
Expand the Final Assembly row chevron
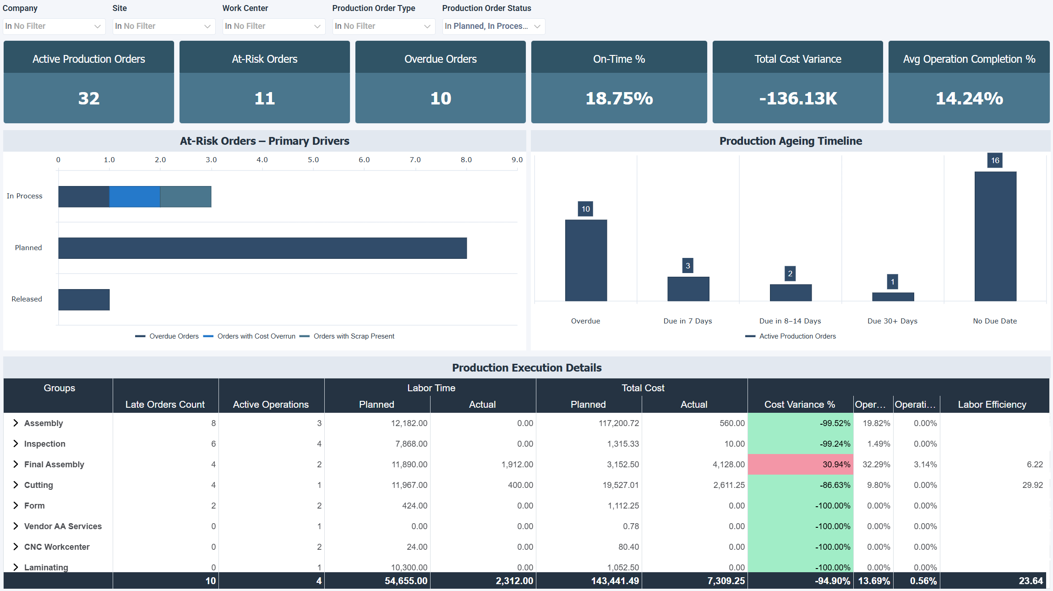point(16,464)
